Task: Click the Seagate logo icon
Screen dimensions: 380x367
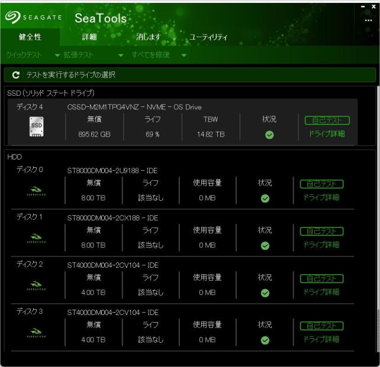Action: [x=12, y=17]
